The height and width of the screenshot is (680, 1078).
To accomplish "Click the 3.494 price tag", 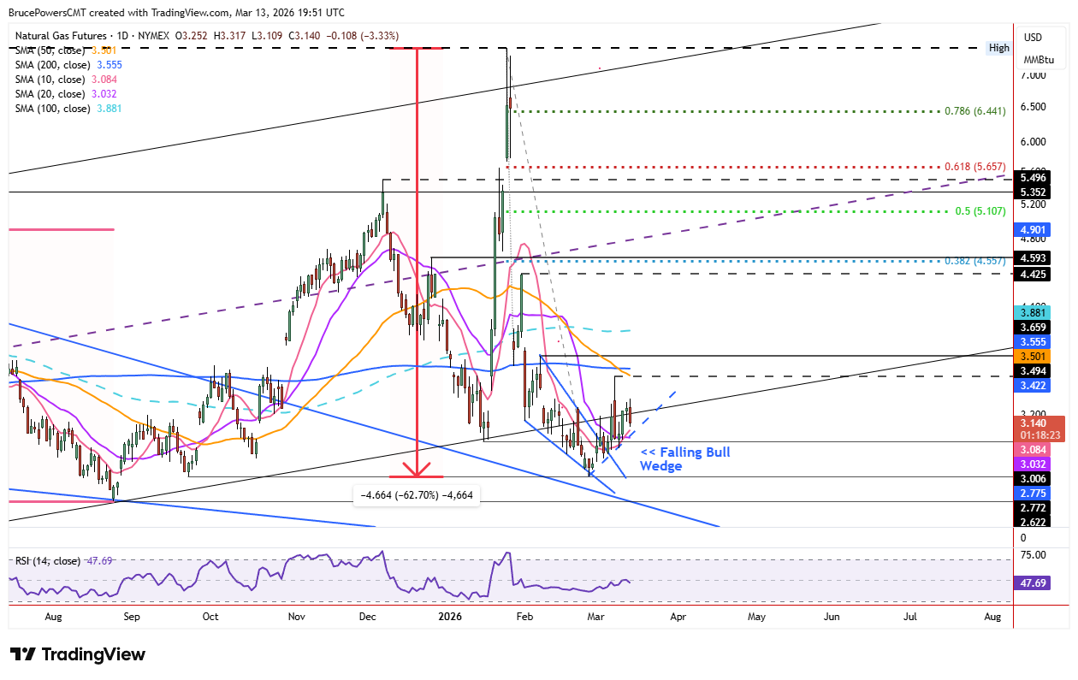I will (1033, 370).
